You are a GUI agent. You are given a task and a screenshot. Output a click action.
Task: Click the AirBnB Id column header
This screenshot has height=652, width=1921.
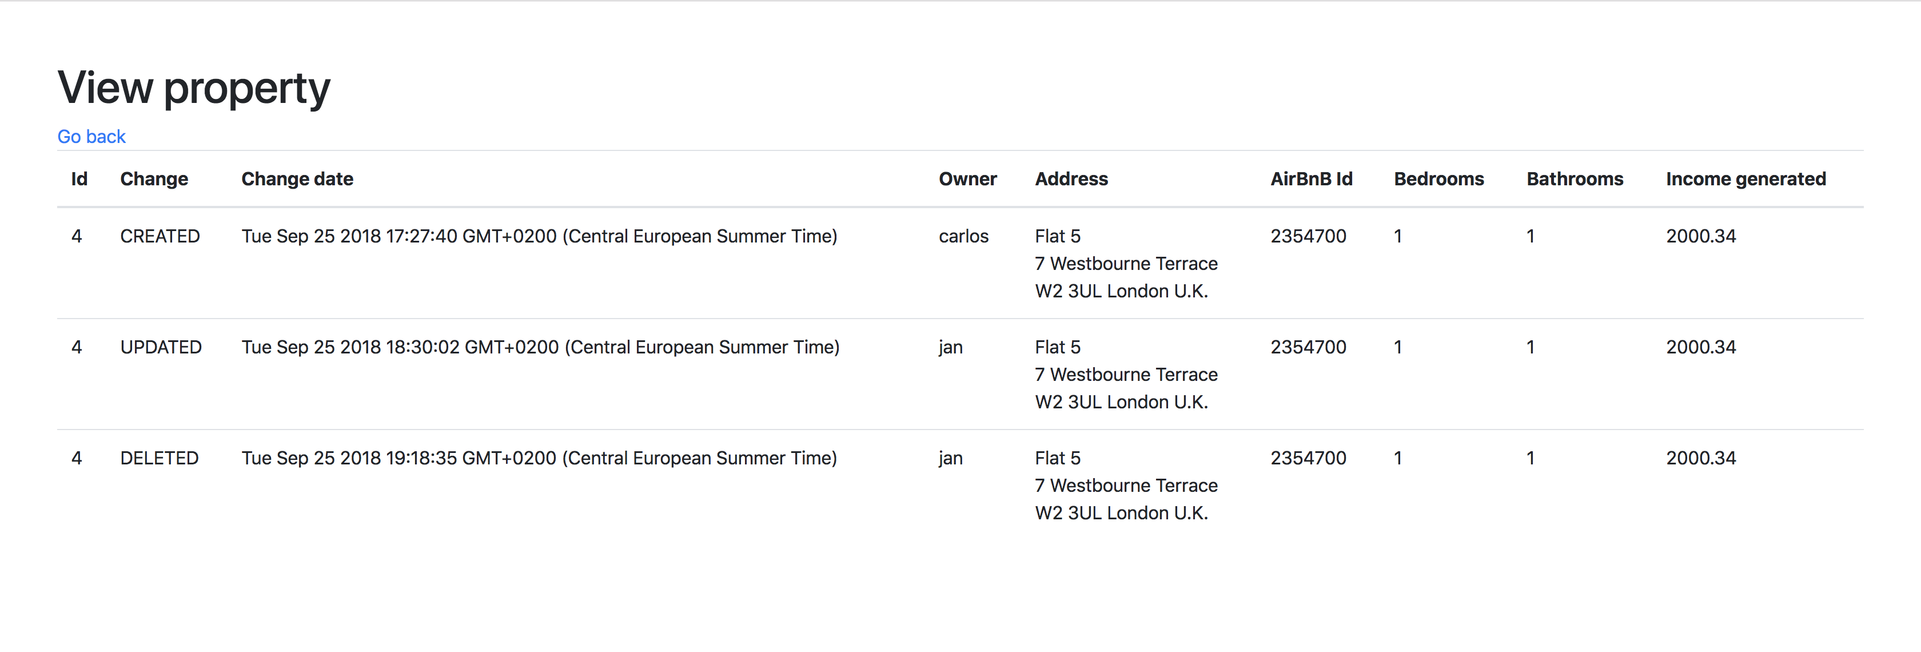[x=1311, y=179]
